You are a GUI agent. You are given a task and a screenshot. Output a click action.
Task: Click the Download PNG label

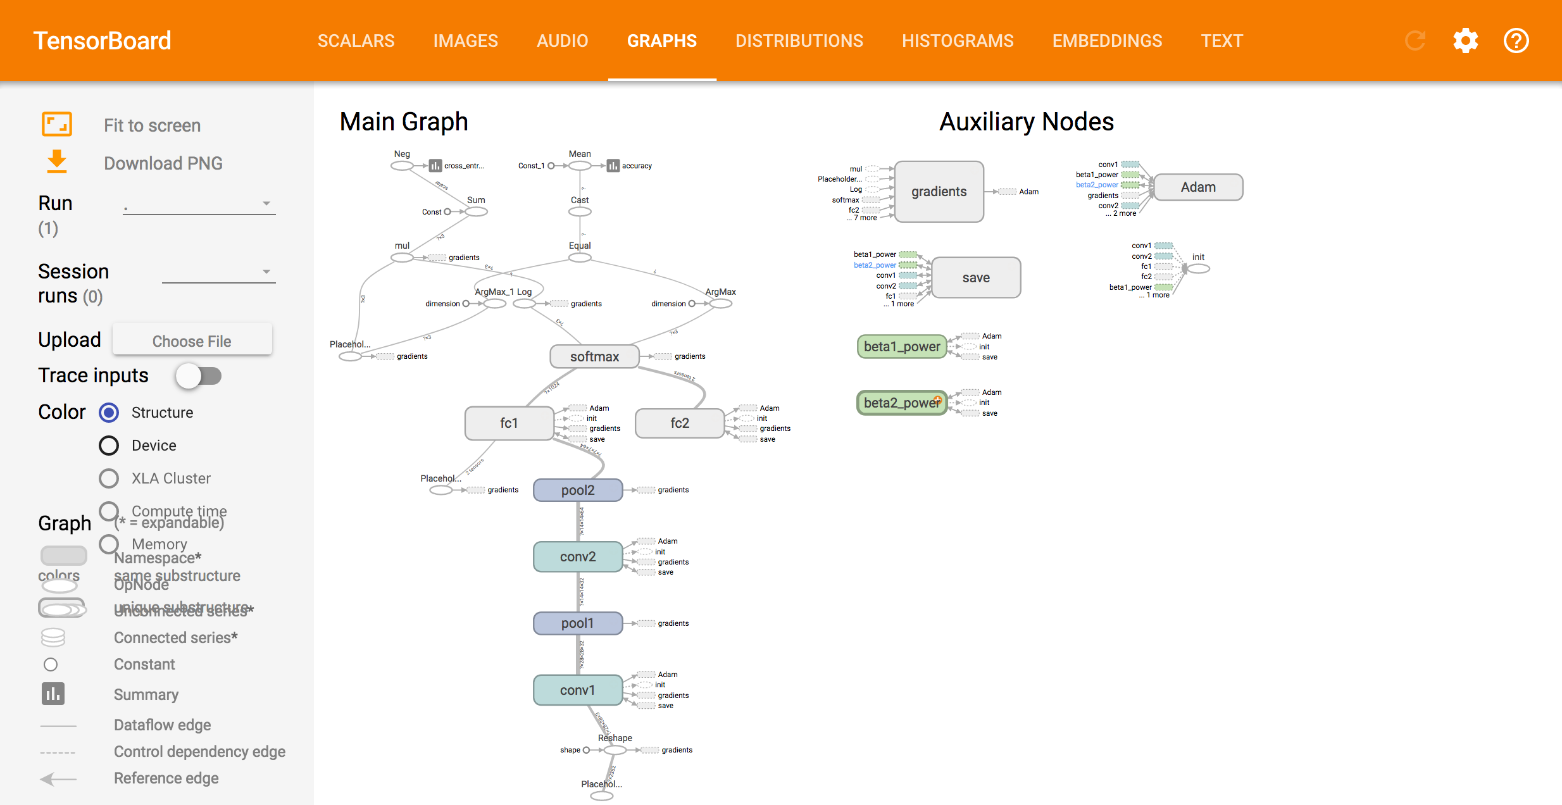tap(163, 163)
